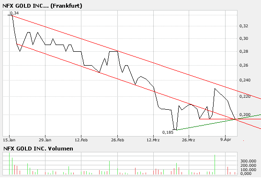Click the '0,32' price axis label
The image size is (261, 184).
point(244,26)
